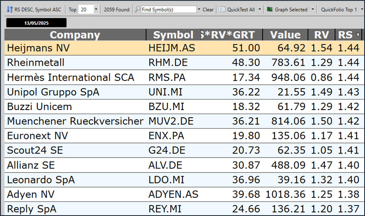Image resolution: width=365 pixels, height=216 pixels.
Task: Click QuickFolio Top 1 button
Action: 339,9
